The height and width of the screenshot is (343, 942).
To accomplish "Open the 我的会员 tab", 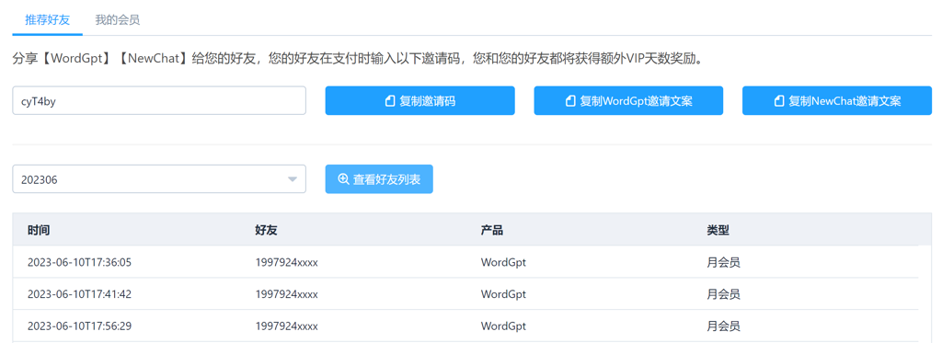I will pyautogui.click(x=118, y=20).
